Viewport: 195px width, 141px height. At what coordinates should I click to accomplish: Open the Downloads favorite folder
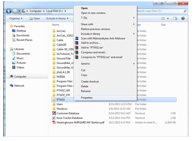[x=23, y=35]
